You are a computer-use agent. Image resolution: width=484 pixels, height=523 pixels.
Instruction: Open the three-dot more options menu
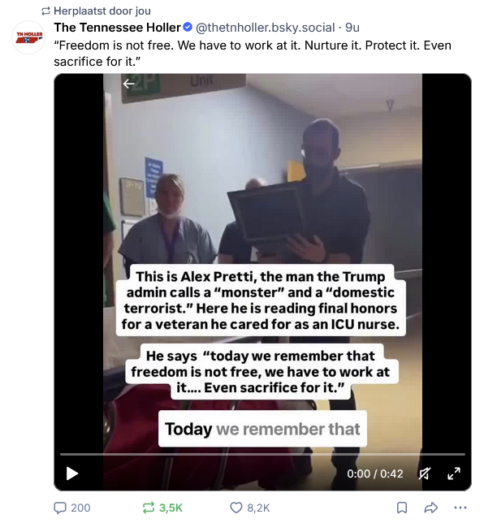pos(460,508)
